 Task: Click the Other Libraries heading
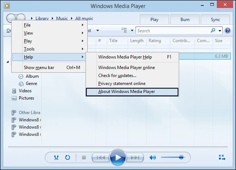(x=29, y=112)
